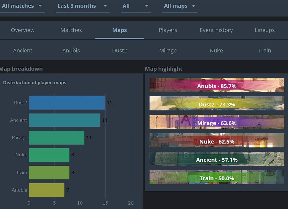Select the Anubis map sub-tab
Screen dimensions: 288x209
pos(71,51)
